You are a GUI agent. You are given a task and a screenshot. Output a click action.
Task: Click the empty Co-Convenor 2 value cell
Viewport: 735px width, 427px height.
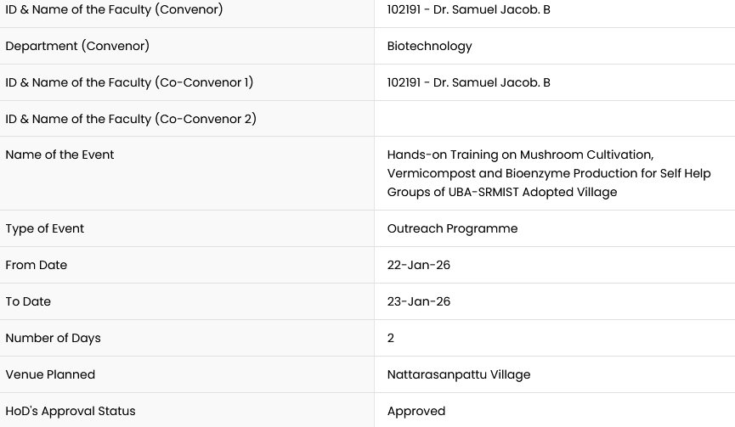[554, 119]
